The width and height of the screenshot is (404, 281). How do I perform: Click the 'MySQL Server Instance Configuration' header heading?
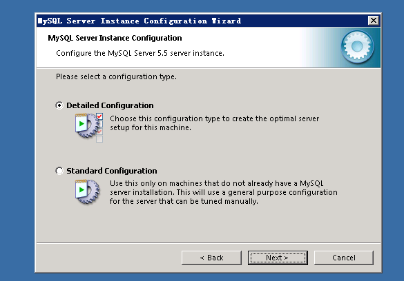coord(115,38)
